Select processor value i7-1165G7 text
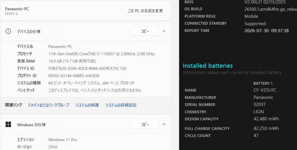The height and width of the screenshot is (150, 297). point(102,54)
